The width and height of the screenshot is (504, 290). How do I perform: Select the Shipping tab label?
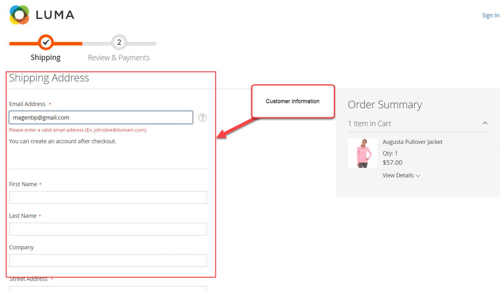[46, 57]
